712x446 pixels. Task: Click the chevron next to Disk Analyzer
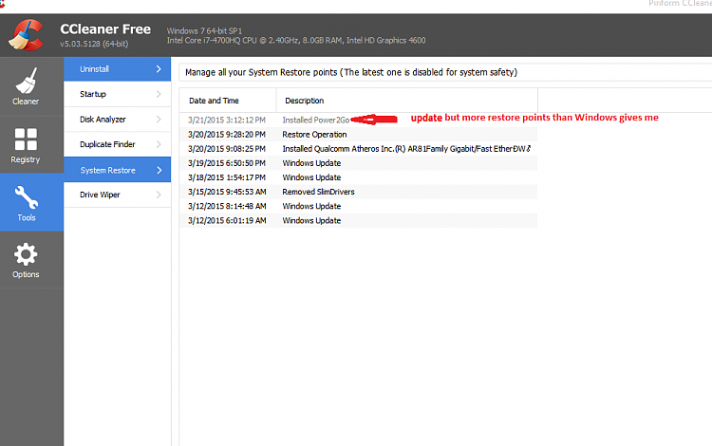click(159, 120)
